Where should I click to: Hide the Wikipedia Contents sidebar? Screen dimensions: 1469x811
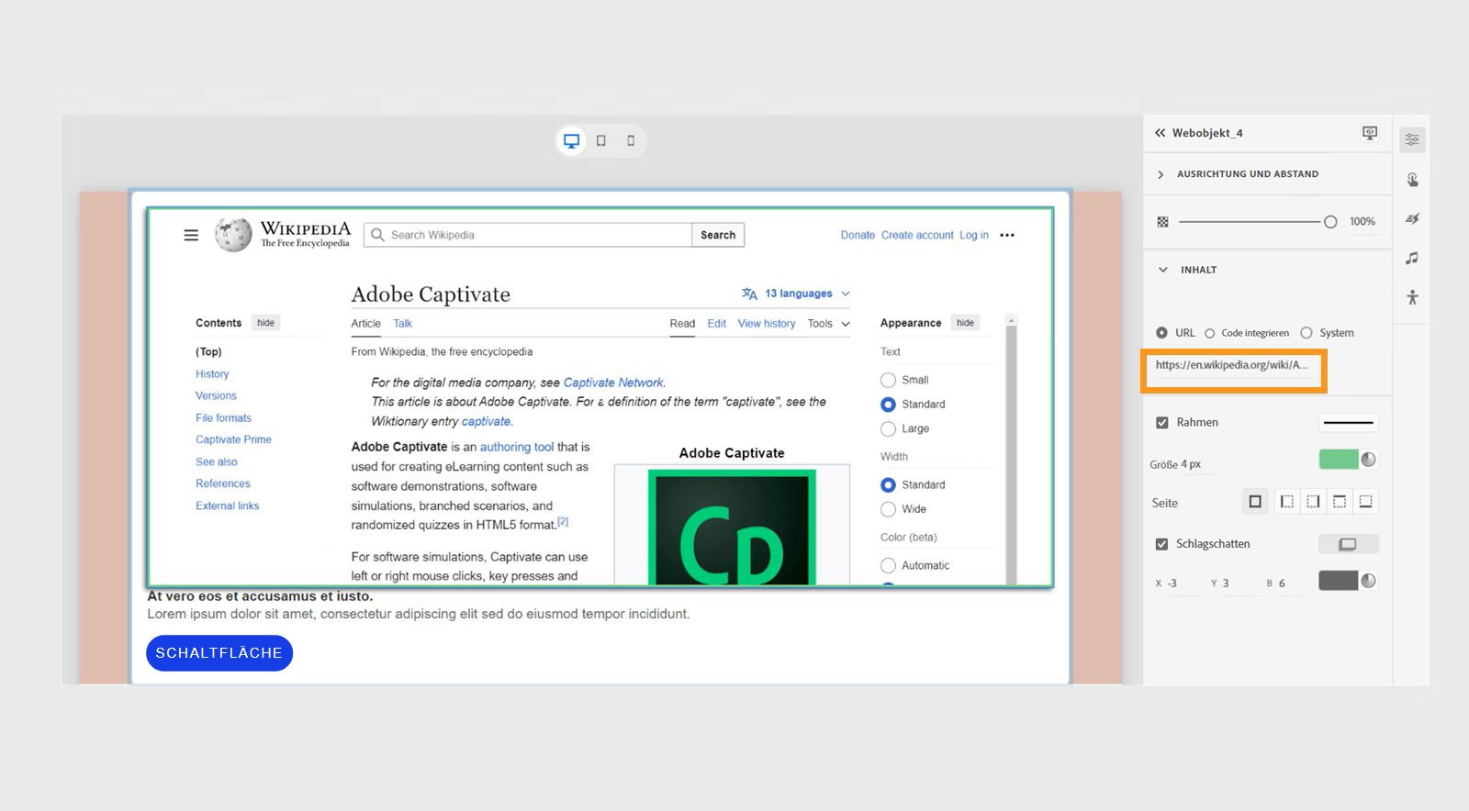point(266,323)
